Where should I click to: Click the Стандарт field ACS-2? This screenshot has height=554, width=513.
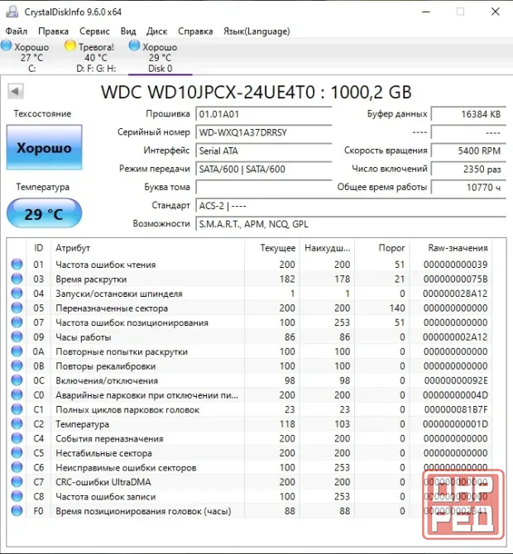pyautogui.click(x=351, y=206)
